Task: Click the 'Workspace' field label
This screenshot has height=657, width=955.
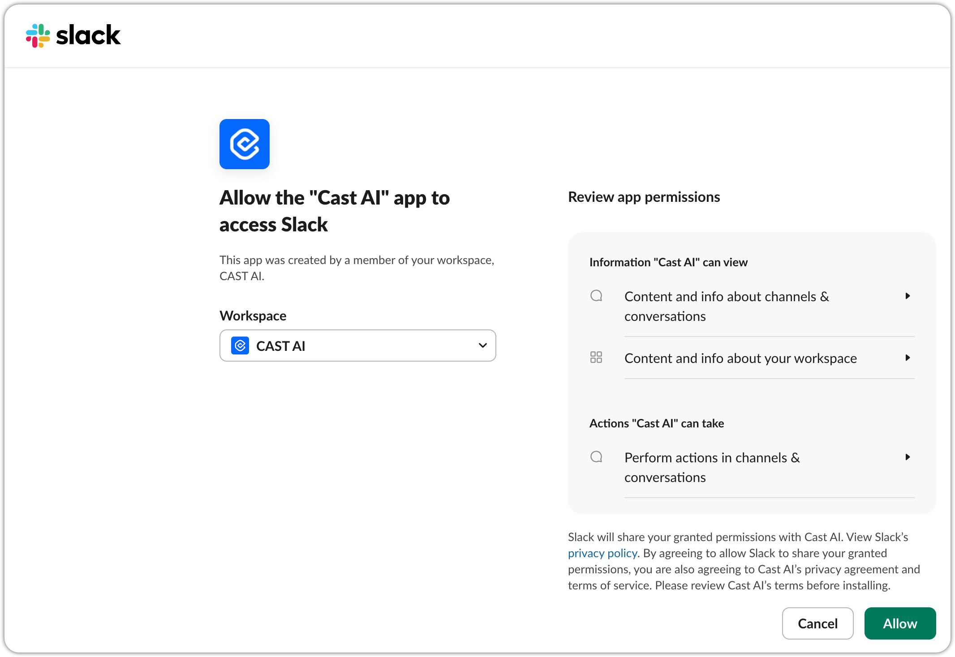Action: coord(253,316)
